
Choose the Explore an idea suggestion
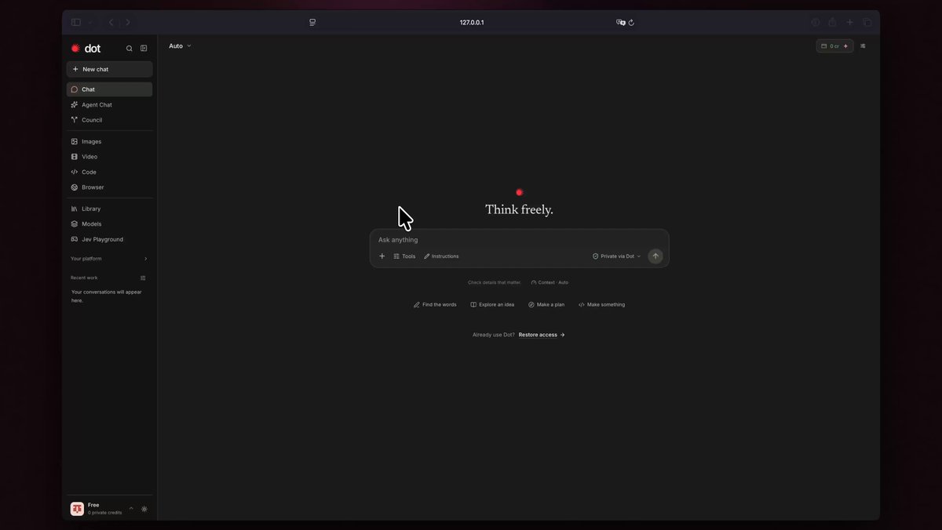[492, 305]
